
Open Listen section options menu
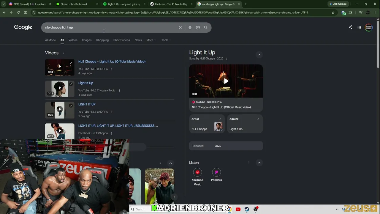pos(249,162)
